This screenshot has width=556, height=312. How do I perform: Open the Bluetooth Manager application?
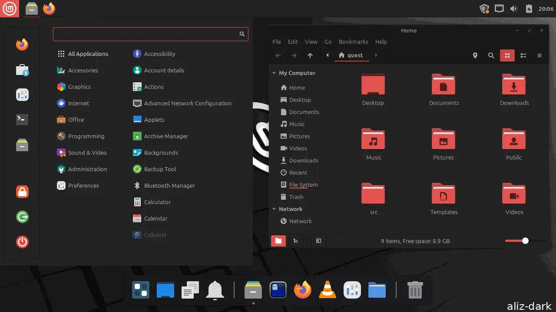[169, 186]
